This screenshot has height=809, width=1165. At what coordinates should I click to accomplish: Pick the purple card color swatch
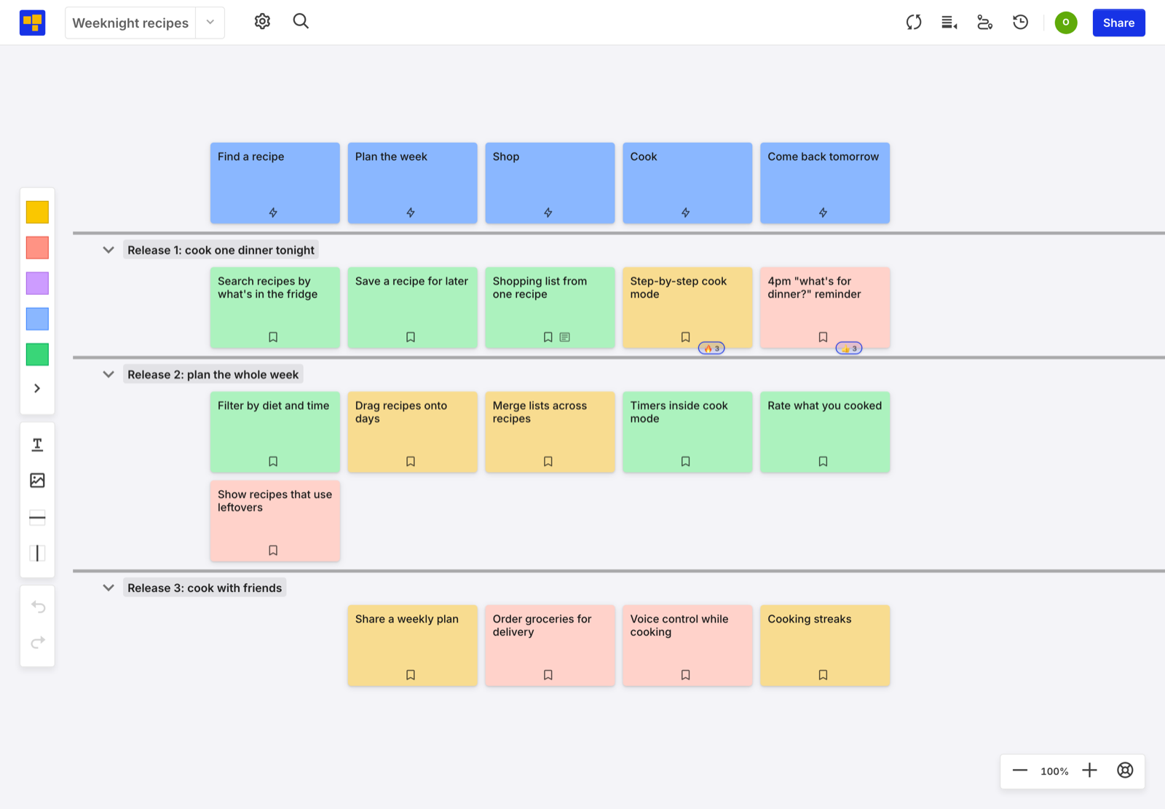[37, 283]
